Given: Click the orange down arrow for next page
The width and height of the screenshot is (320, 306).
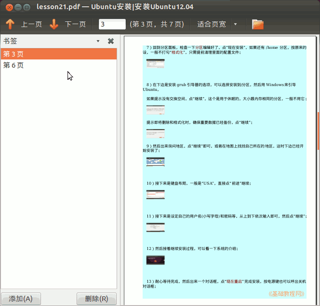Looking at the screenshot, I should [x=54, y=24].
